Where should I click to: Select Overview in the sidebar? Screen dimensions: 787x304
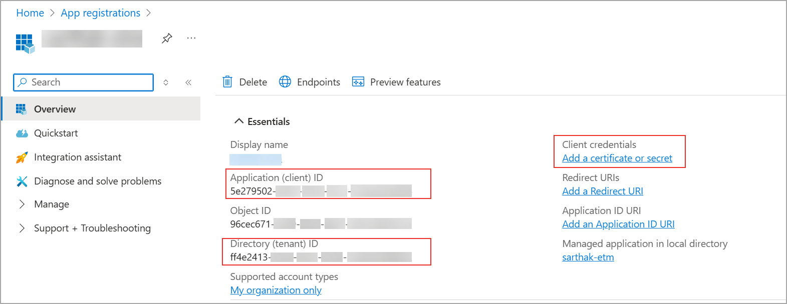(x=55, y=109)
